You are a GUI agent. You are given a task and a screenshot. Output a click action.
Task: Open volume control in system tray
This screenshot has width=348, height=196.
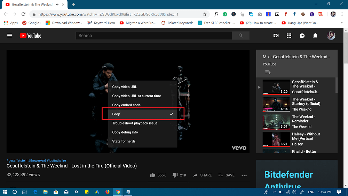click(x=294, y=192)
